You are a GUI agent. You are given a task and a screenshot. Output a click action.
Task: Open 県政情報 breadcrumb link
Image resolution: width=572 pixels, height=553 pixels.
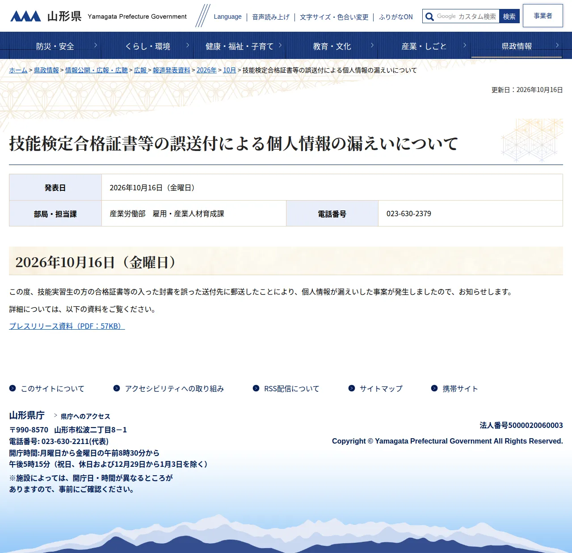(46, 70)
